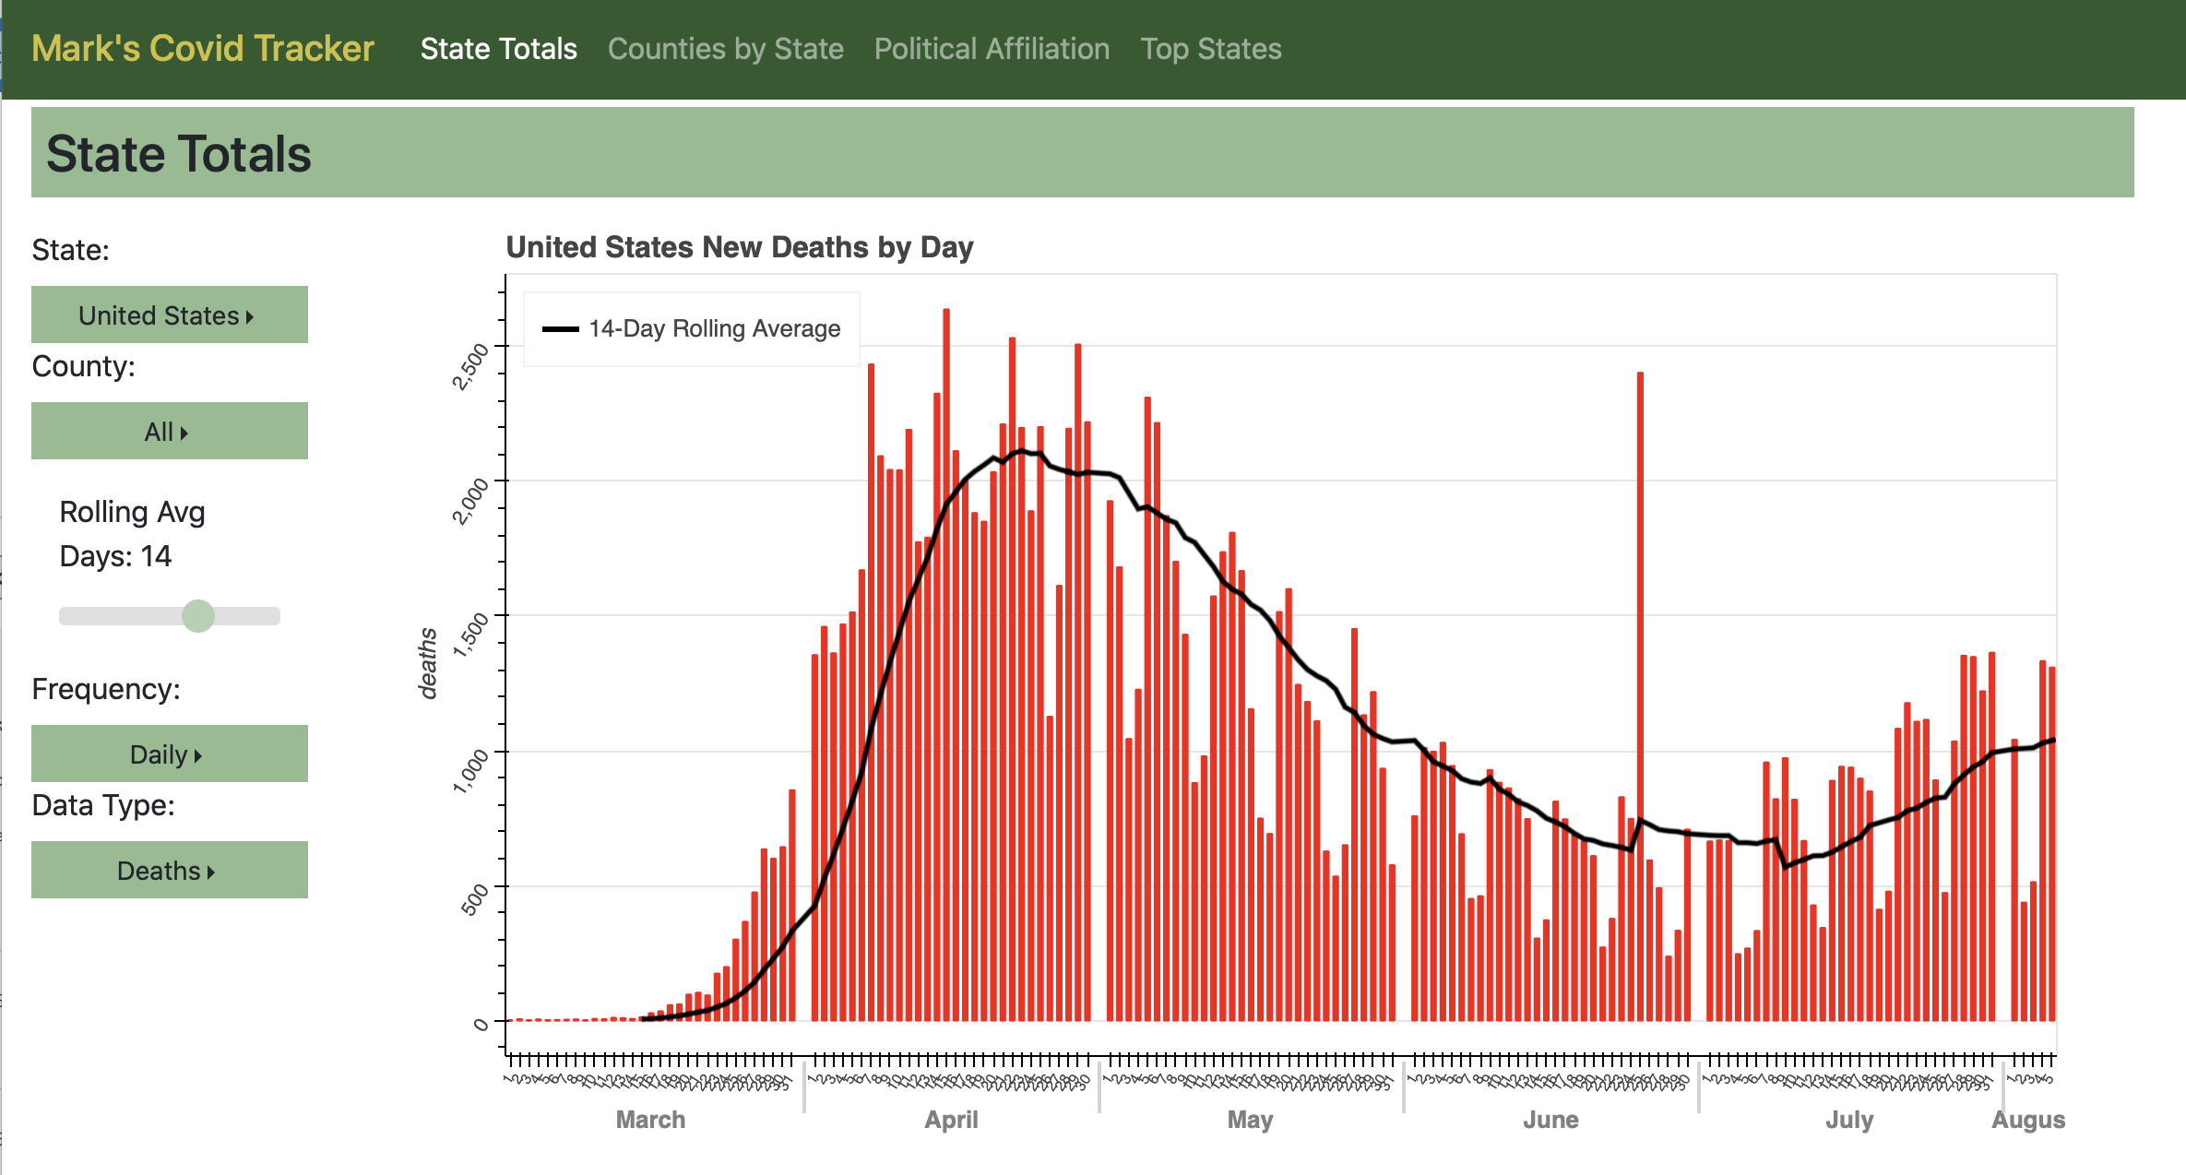Click the 'deaths' y-axis title
Image resolution: width=2186 pixels, height=1175 pixels.
pyautogui.click(x=427, y=663)
